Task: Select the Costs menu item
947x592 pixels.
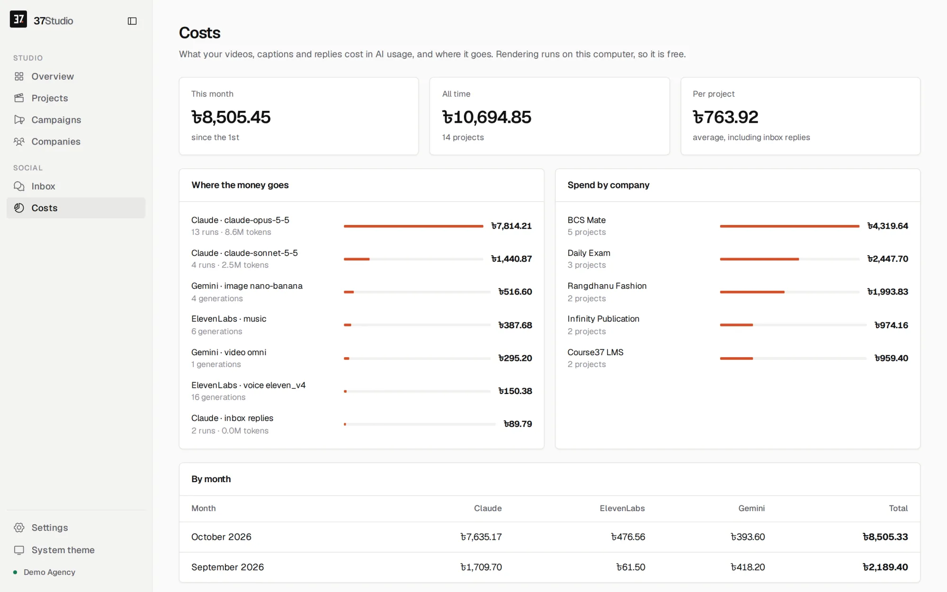Action: [76, 208]
